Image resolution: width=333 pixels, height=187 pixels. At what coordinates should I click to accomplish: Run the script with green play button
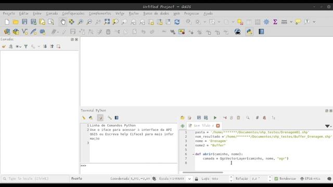coord(215,118)
